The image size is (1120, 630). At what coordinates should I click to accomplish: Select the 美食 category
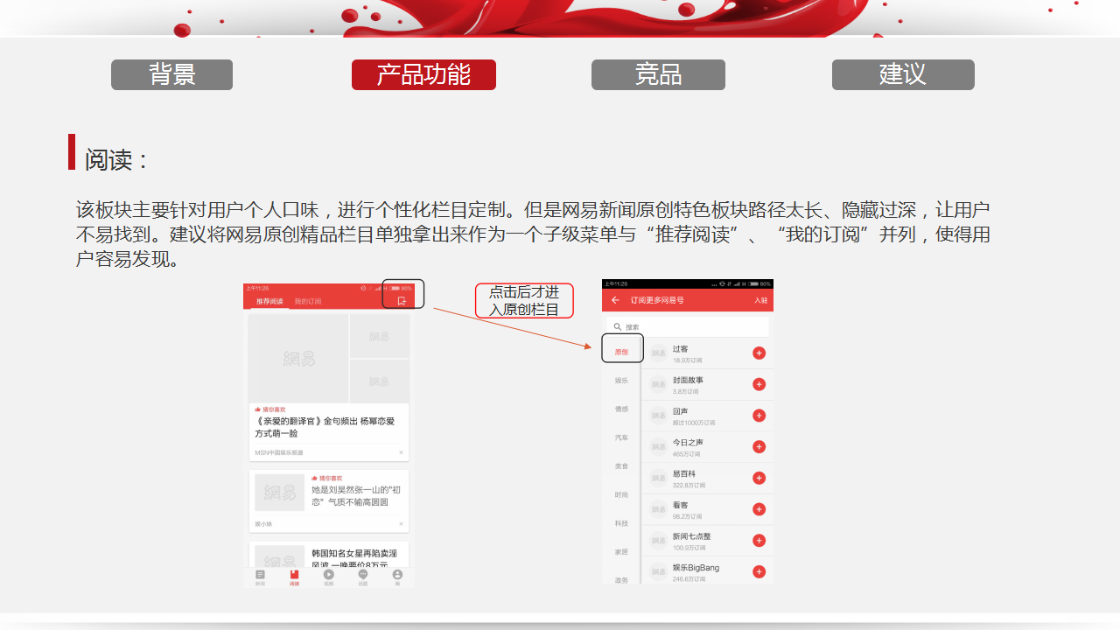pyautogui.click(x=621, y=466)
